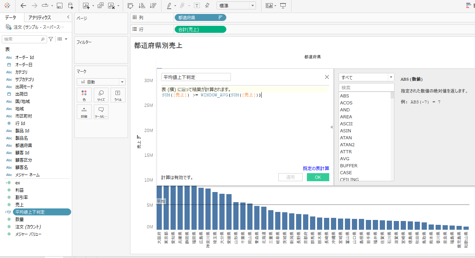Open the 既定の表計算 link
The width and height of the screenshot is (475, 258).
316,168
